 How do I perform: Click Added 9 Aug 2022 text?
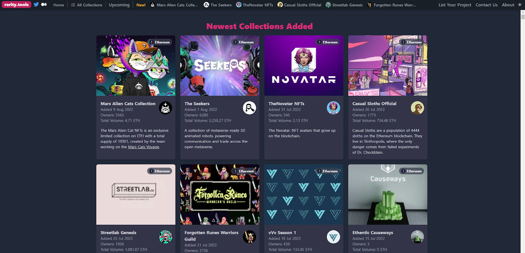pos(117,110)
